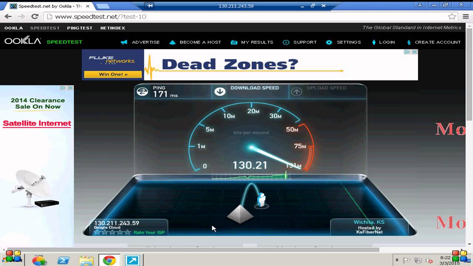This screenshot has width=473, height=266.
Task: Click the download speed graph line
Action: 251,176
